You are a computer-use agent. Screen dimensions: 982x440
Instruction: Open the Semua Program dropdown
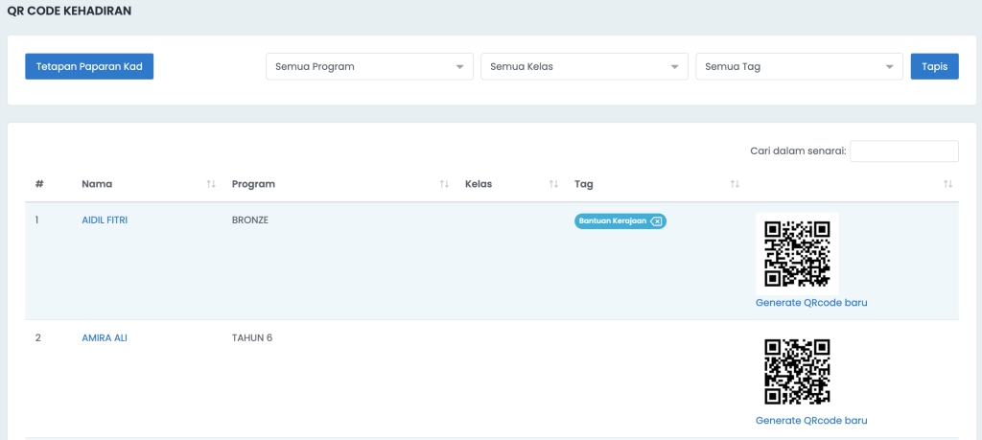tap(369, 66)
